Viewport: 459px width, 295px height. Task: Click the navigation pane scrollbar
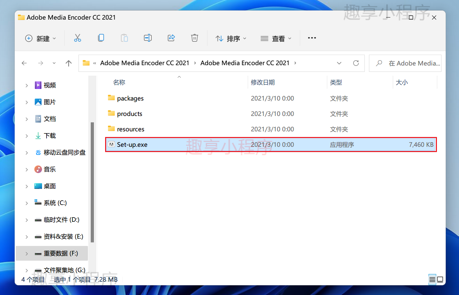pyautogui.click(x=93, y=182)
